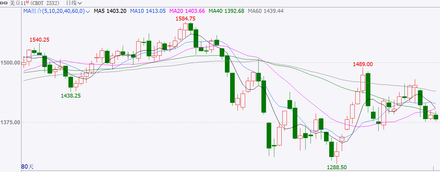Viewport: 440px width, 172px height.
Task: Open the 日线 period dropdown
Action: [74, 3]
